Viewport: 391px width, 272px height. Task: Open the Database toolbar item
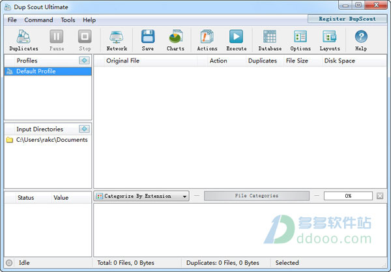(x=270, y=40)
